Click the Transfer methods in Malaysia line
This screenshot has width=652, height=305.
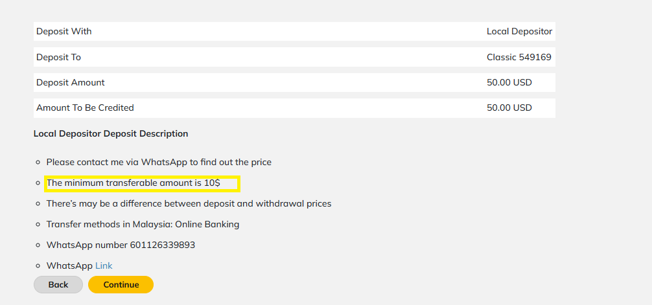(x=143, y=225)
